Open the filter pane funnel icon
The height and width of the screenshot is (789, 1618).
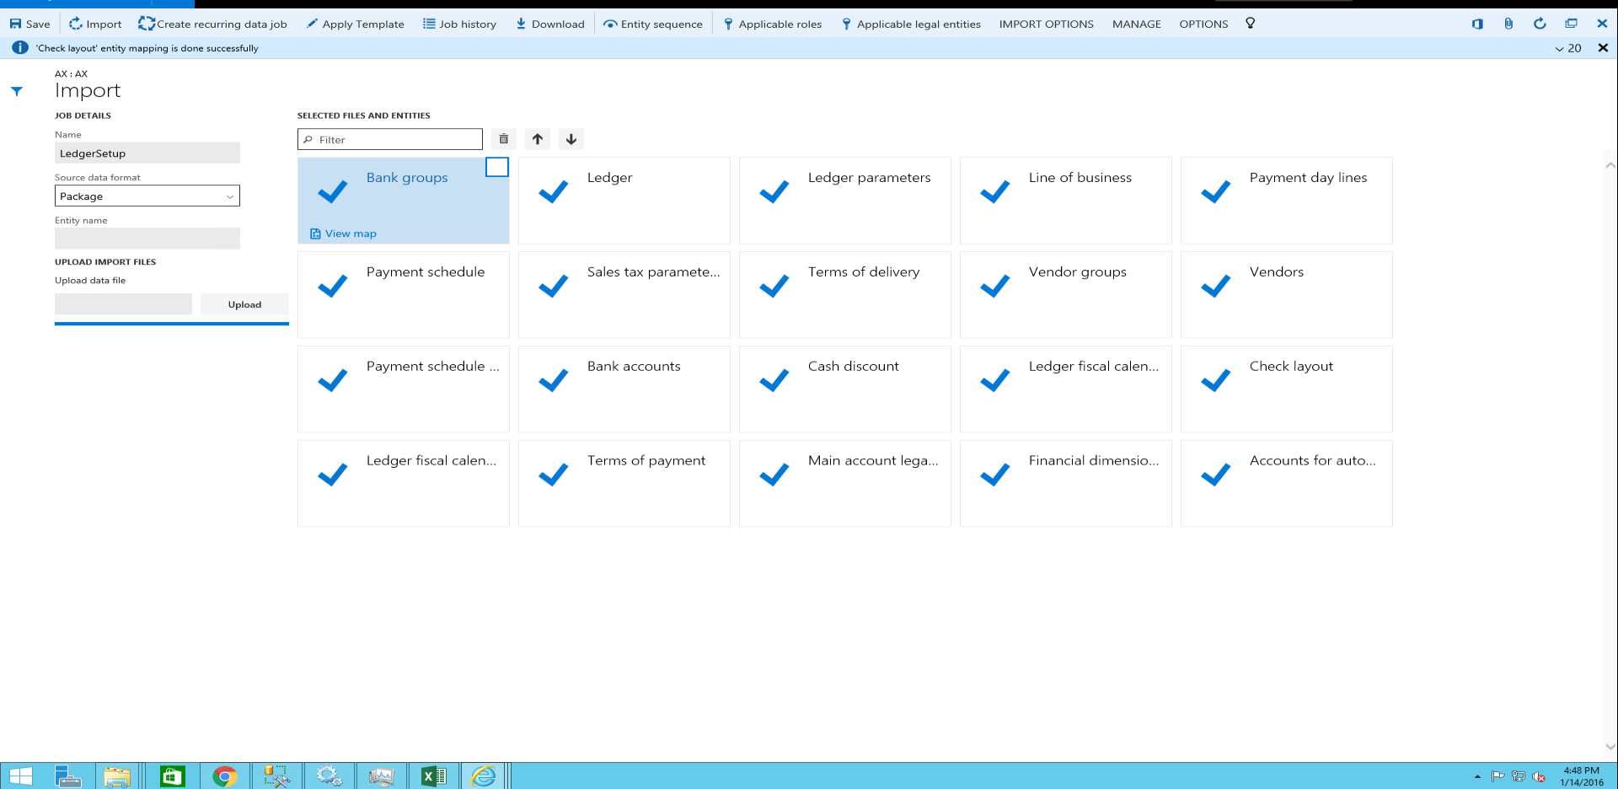[x=17, y=91]
